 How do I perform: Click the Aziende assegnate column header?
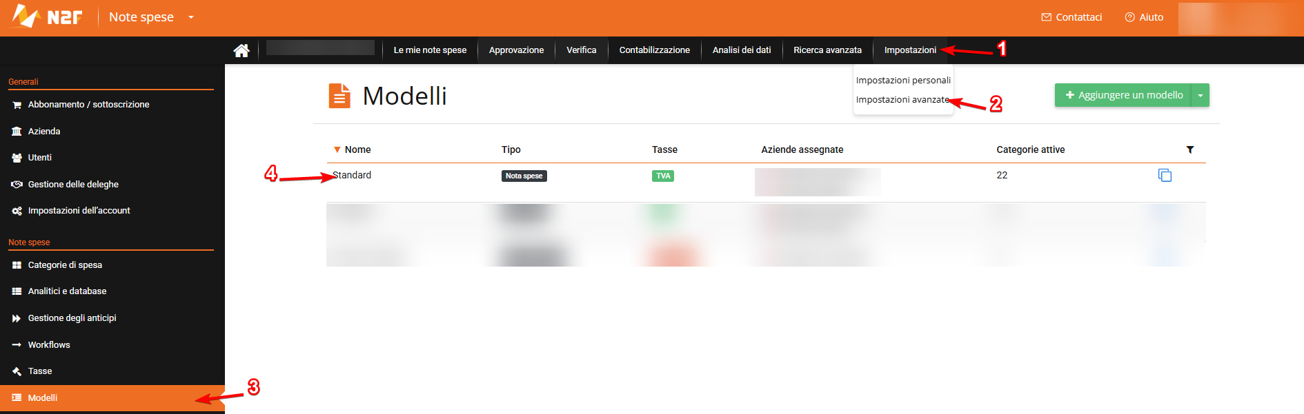click(802, 149)
